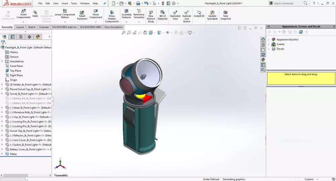Select Explode Line Sketch tool
The height and width of the screenshot is (181, 336).
click(x=186, y=16)
